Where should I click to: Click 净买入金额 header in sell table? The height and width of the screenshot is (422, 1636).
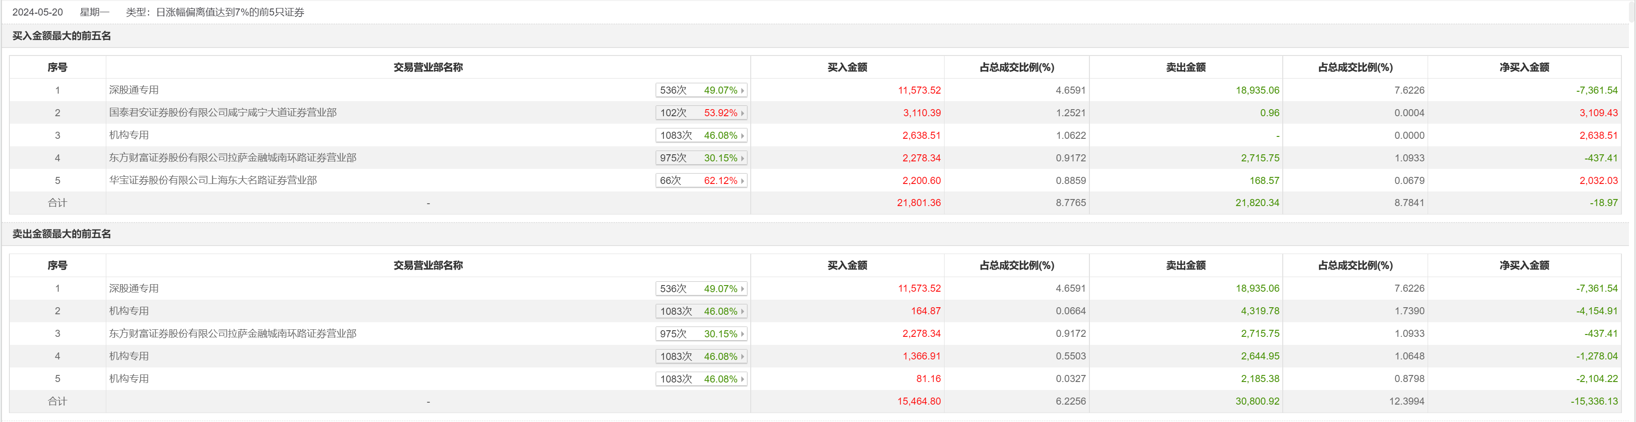coord(1524,266)
